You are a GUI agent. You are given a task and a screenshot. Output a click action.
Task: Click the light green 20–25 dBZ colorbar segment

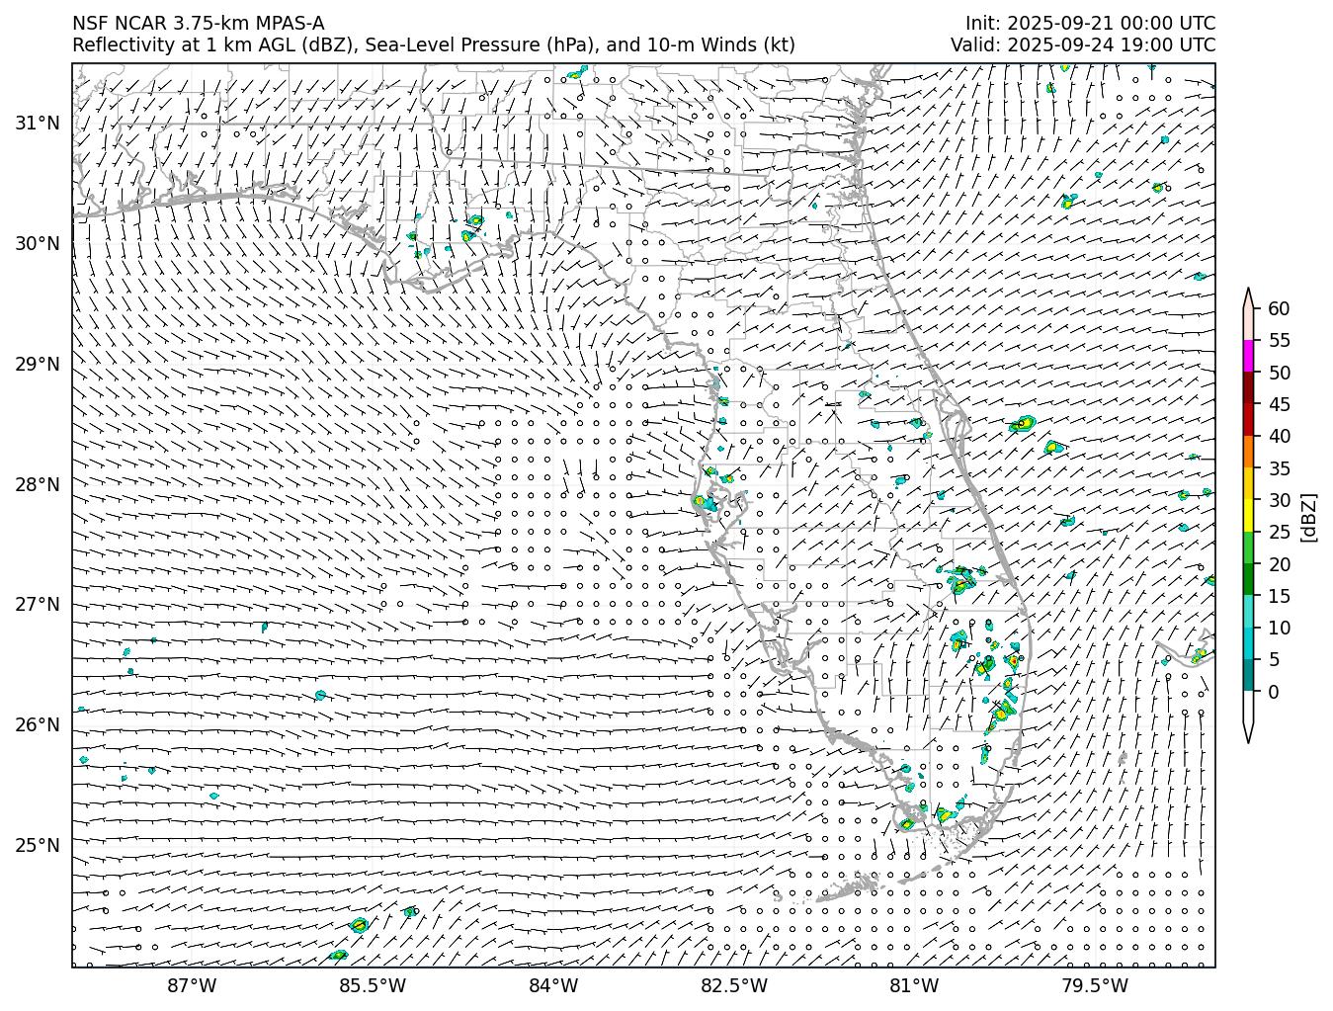coord(1248,548)
